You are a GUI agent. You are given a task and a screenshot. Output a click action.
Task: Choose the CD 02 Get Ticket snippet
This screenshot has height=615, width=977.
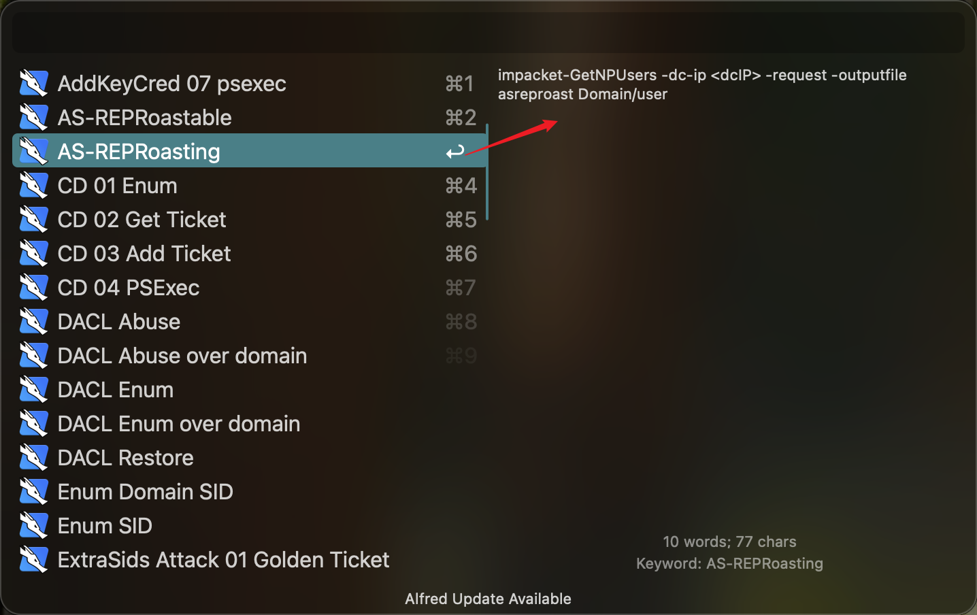(x=249, y=220)
